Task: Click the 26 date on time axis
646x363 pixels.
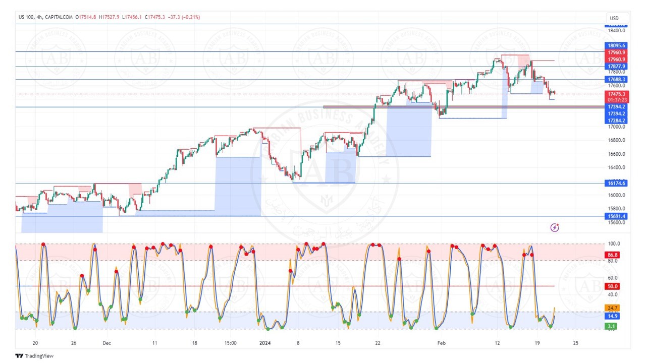Action: [74, 343]
